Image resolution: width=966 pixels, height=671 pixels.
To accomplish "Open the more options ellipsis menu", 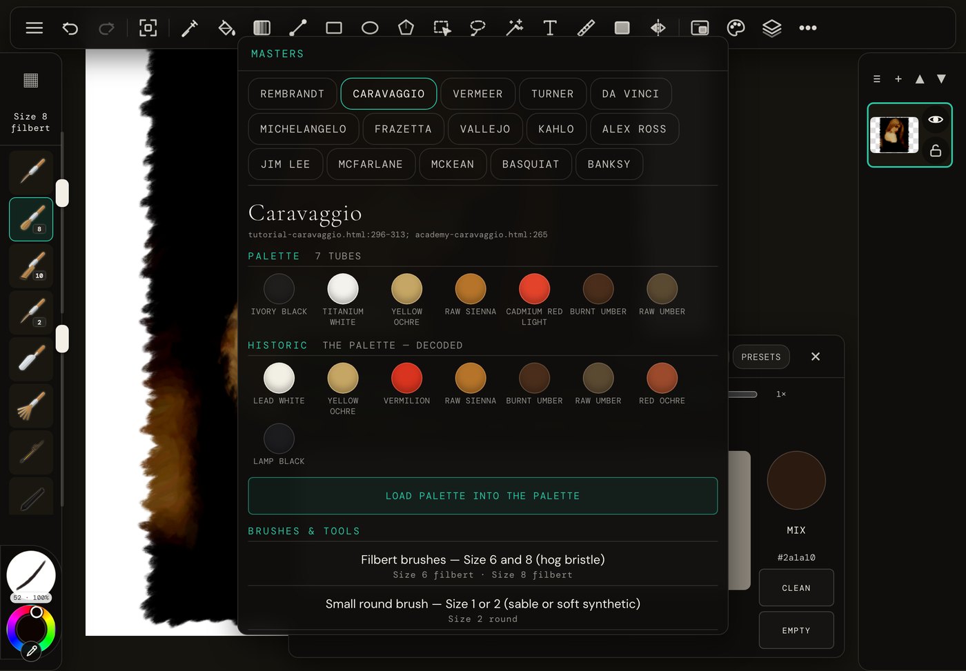I will (x=808, y=28).
